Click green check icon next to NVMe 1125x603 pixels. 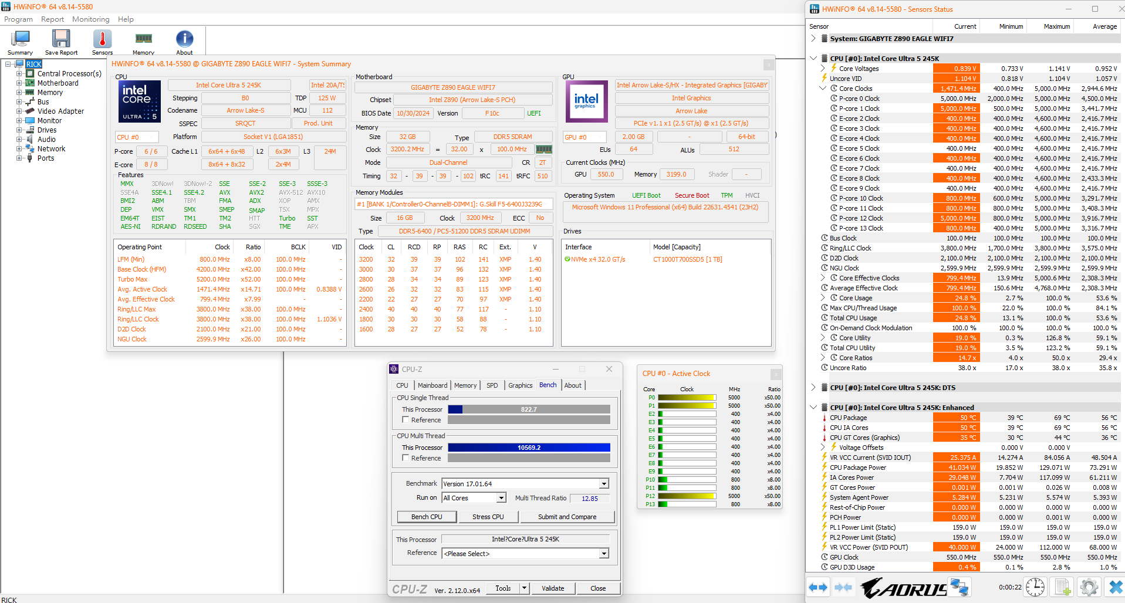(x=567, y=259)
